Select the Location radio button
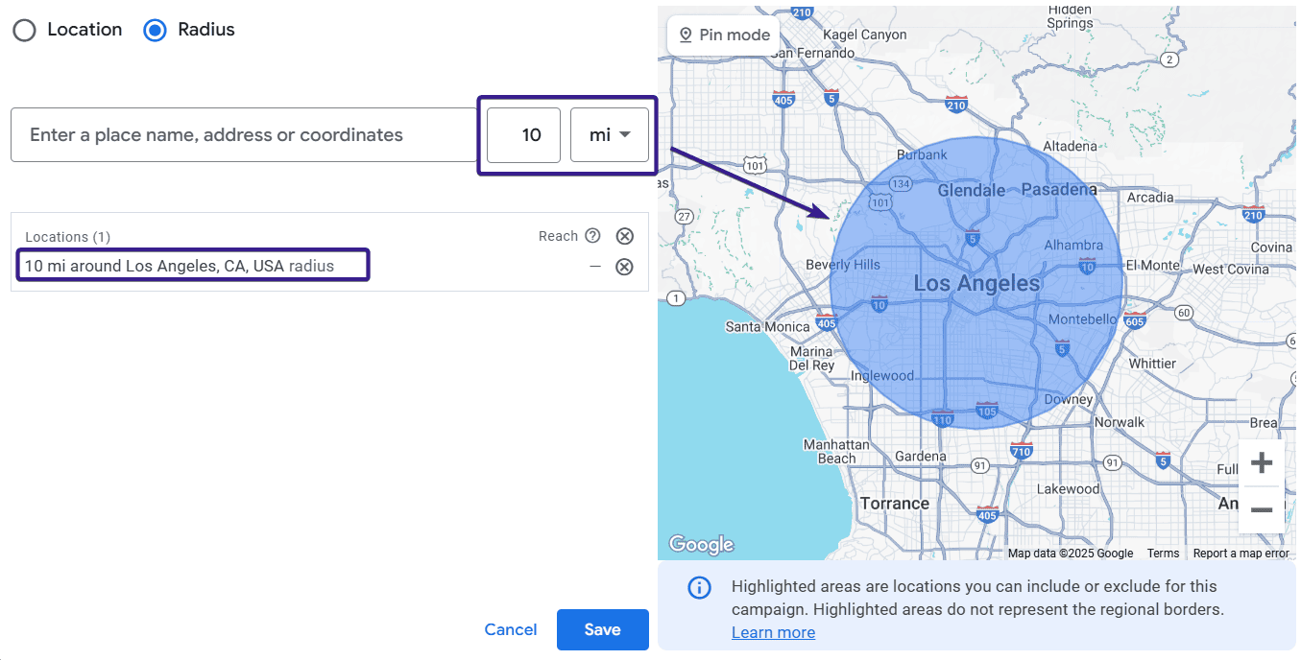 click(25, 30)
